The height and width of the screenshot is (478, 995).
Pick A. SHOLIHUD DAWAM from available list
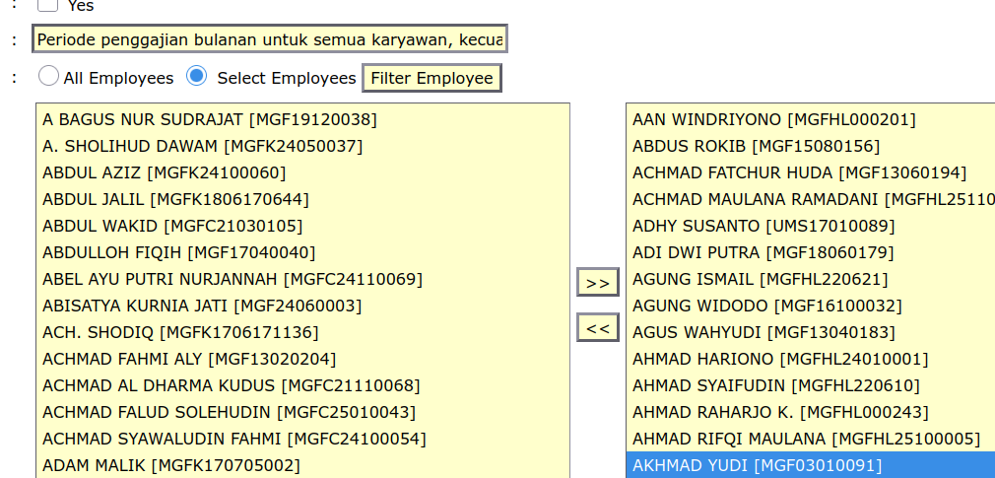[x=202, y=146]
